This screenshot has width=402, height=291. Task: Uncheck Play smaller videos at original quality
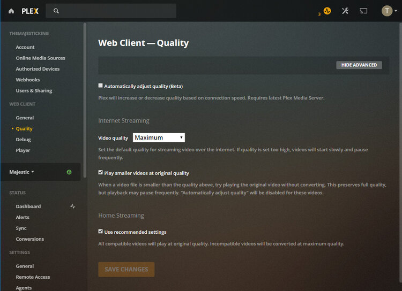pos(101,172)
